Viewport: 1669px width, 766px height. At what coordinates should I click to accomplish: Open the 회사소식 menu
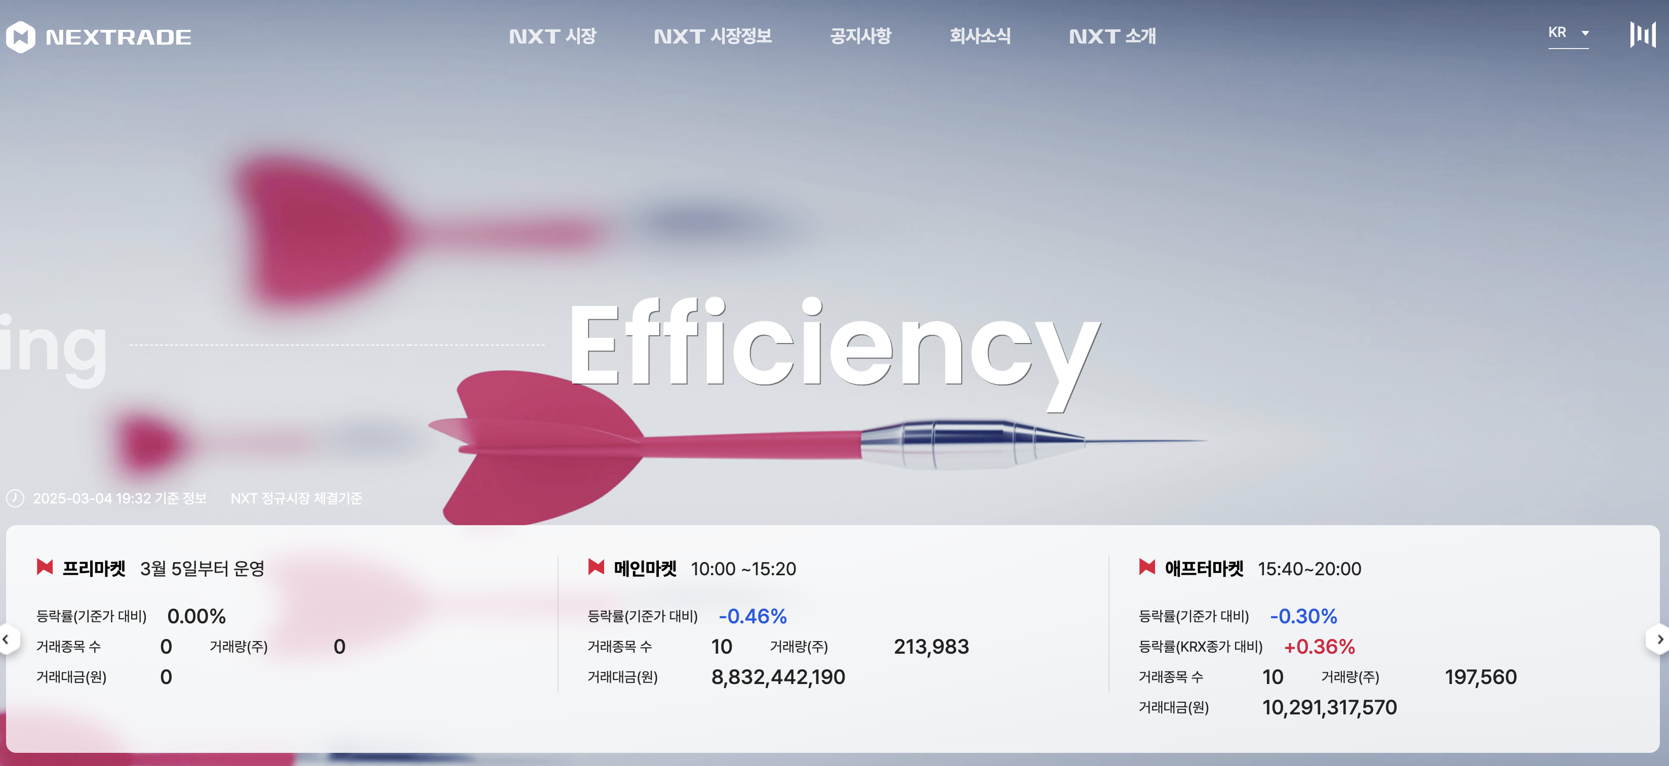click(980, 36)
